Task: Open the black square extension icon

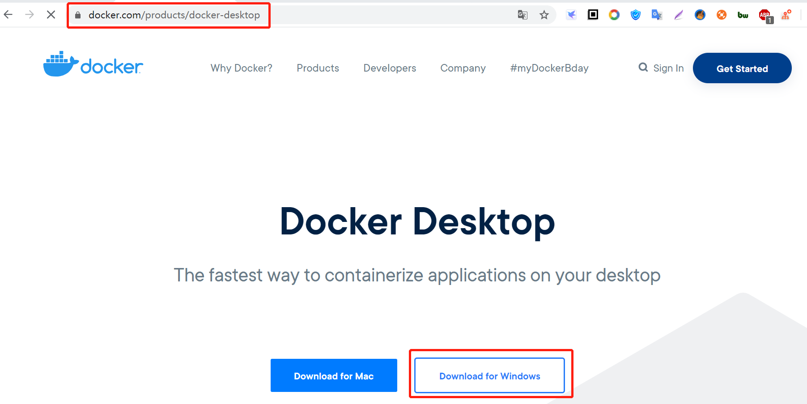Action: pos(593,15)
